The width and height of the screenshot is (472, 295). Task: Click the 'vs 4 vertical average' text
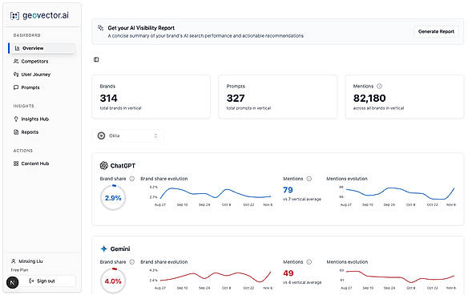(302, 282)
